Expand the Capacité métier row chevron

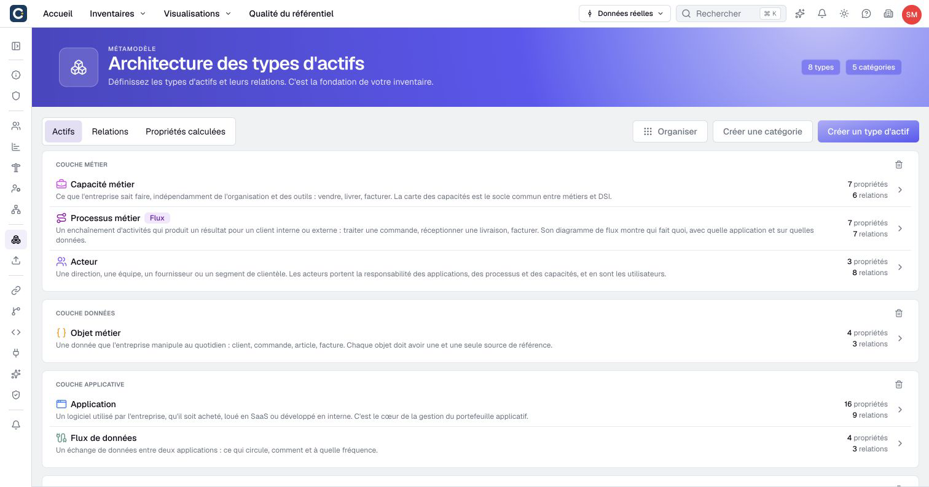pos(900,190)
